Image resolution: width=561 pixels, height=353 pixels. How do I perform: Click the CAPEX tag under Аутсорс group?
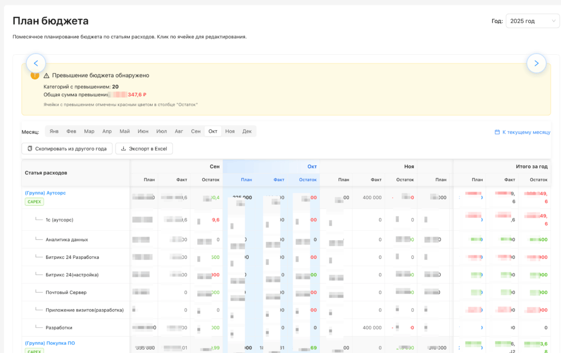[x=35, y=202]
